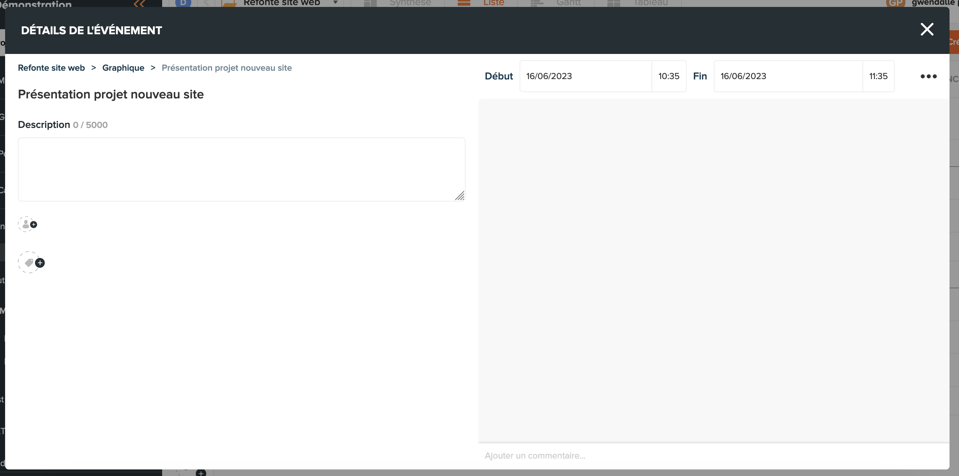Change the Début time 10:35
The image size is (959, 476).
pyautogui.click(x=669, y=76)
